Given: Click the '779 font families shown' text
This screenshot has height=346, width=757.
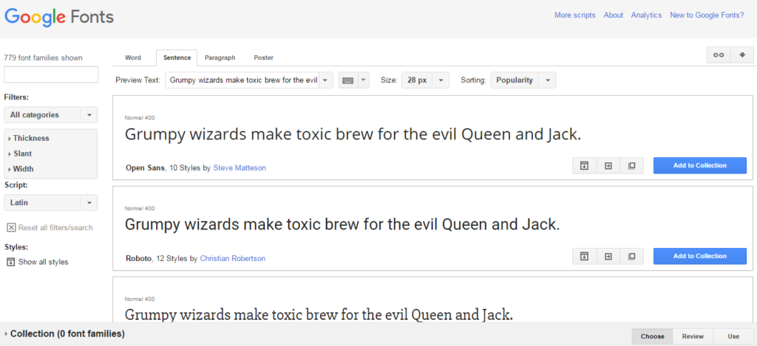Looking at the screenshot, I should 43,58.
